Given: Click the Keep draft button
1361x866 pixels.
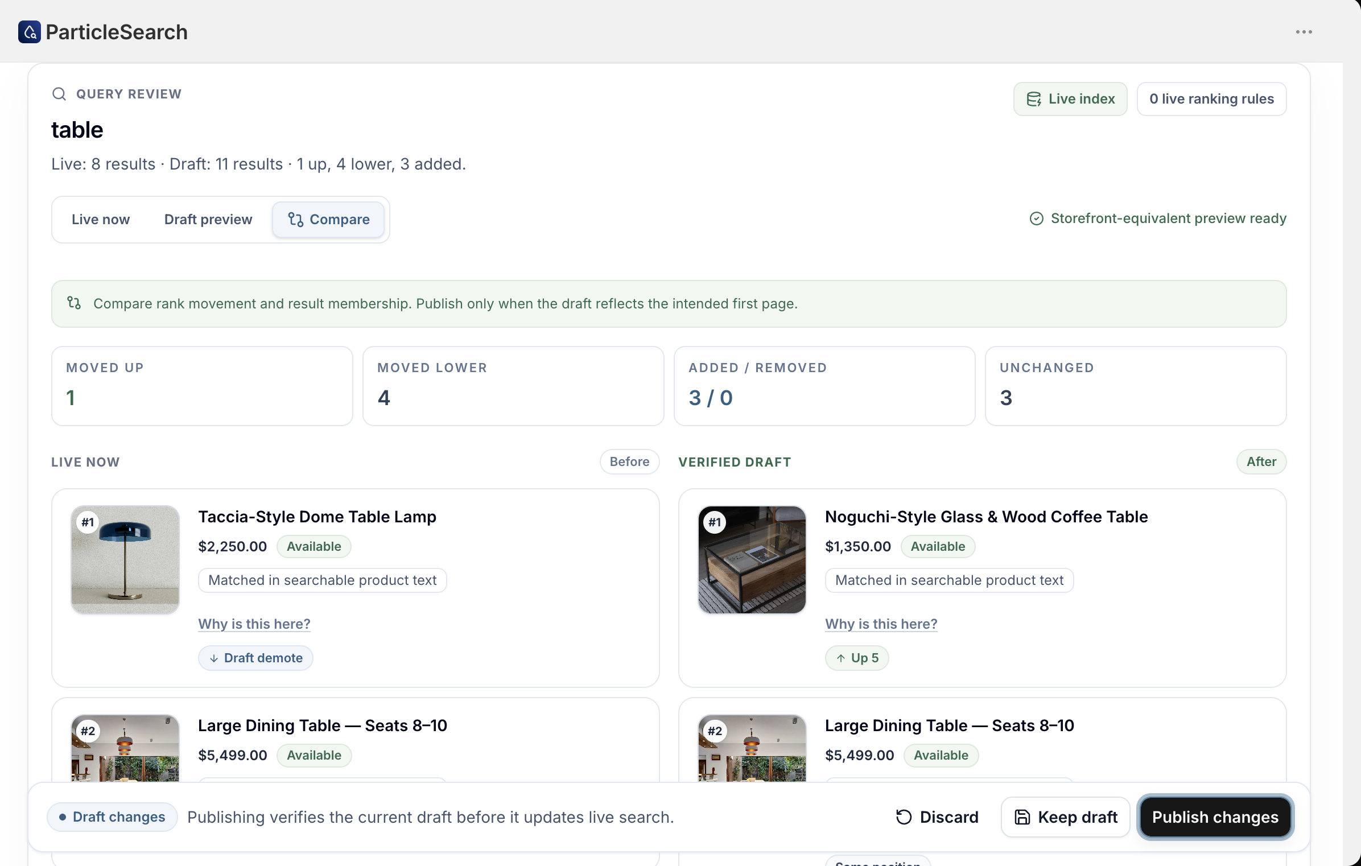Looking at the screenshot, I should pyautogui.click(x=1065, y=817).
